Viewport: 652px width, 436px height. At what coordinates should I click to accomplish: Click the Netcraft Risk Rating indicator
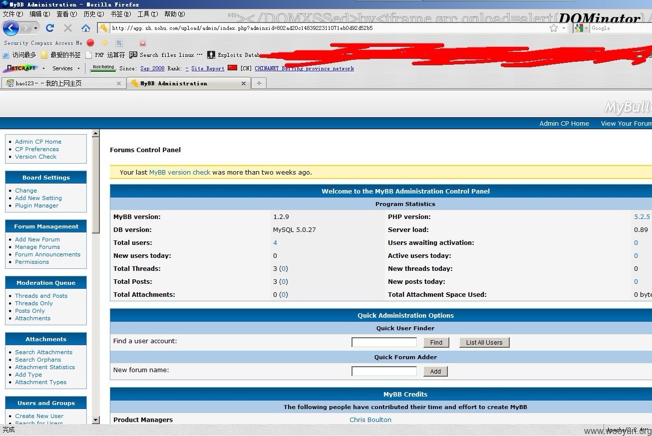tap(103, 68)
